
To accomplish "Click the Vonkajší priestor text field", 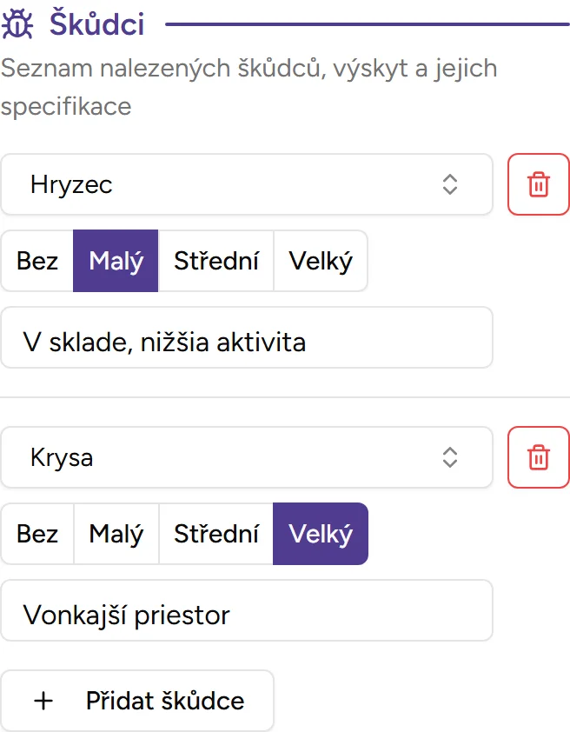I will point(247,611).
